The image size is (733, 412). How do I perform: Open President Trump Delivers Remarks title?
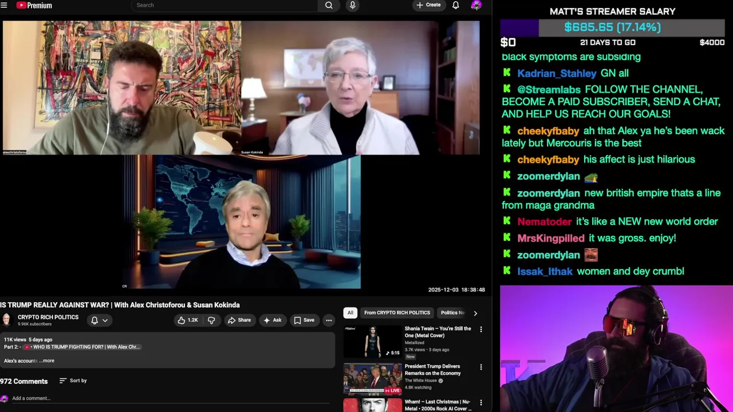(433, 370)
